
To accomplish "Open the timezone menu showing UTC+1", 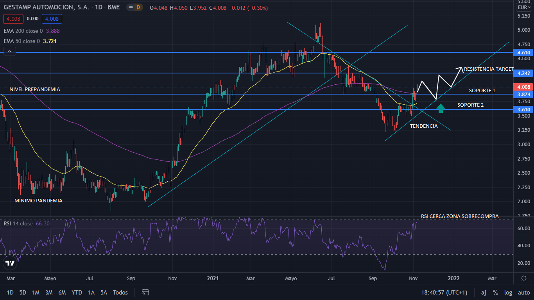I will (x=444, y=292).
